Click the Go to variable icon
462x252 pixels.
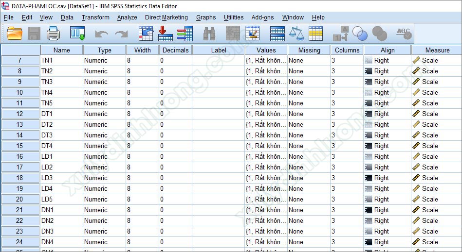point(166,33)
